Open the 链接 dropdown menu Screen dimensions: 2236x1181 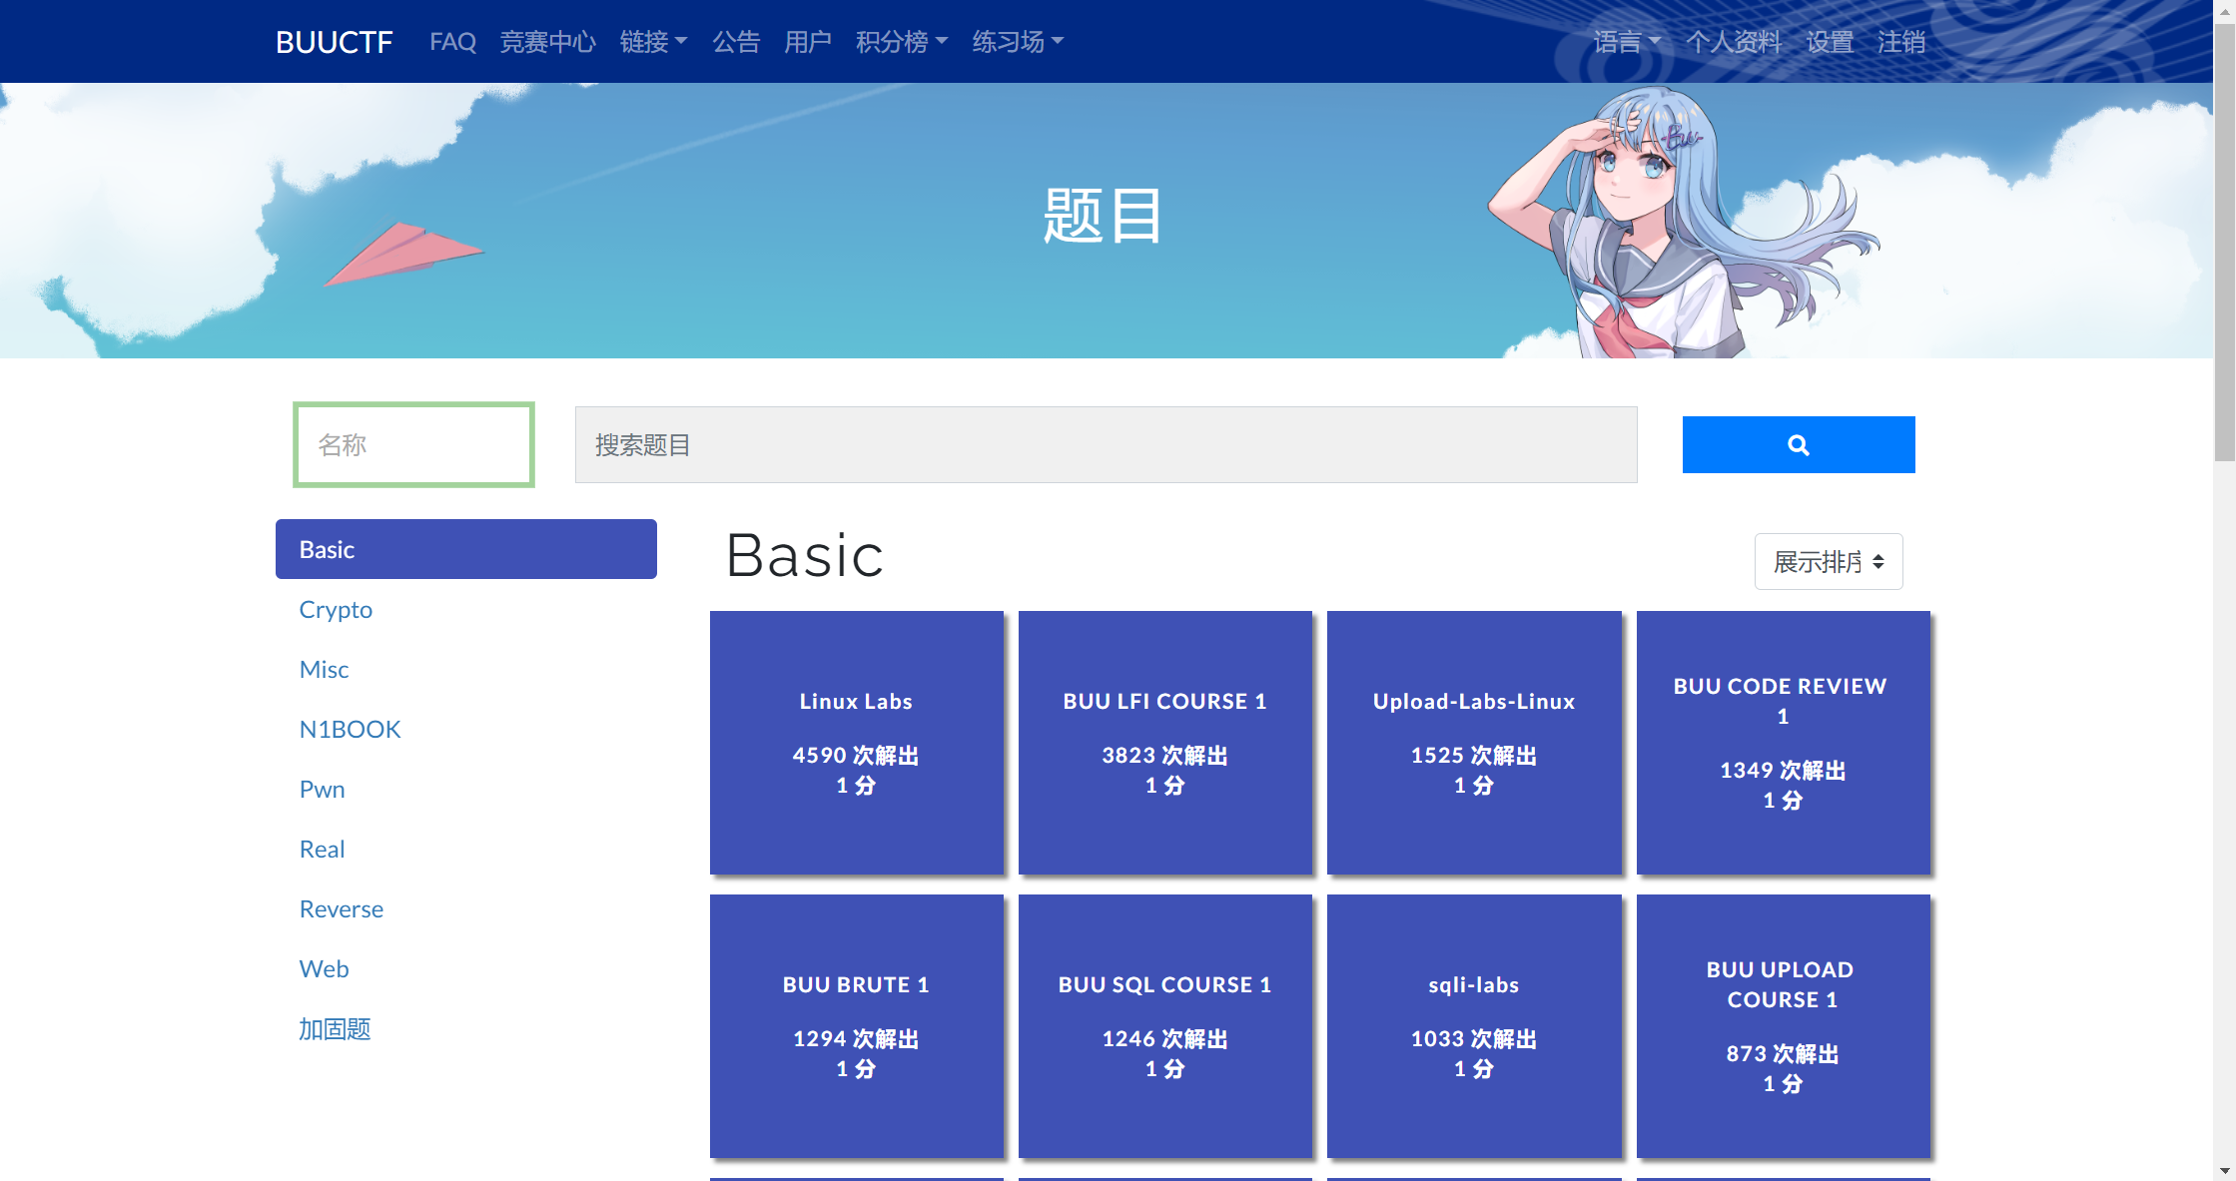pos(653,42)
